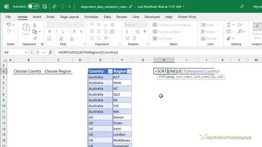
Task: Open the Borders dropdown
Action: tap(54, 38)
